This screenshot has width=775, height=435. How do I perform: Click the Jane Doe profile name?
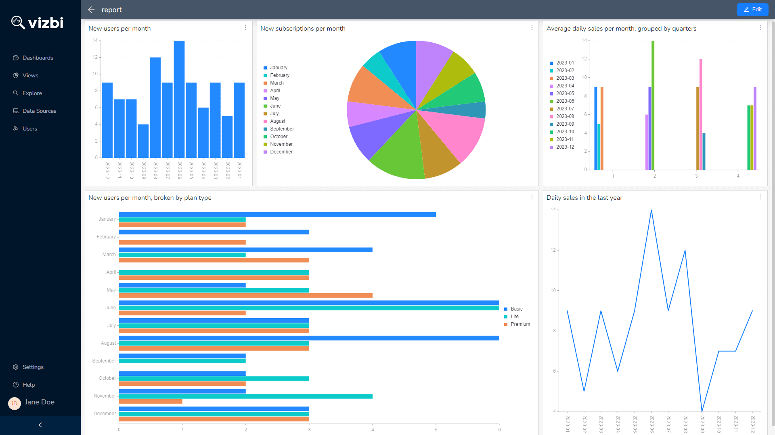40,402
